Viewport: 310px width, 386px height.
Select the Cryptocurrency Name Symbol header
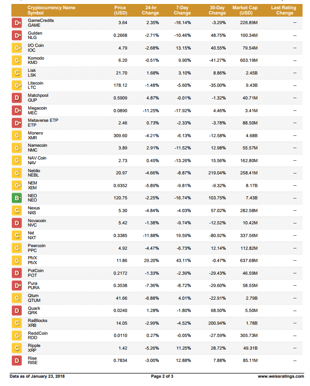coord(51,11)
